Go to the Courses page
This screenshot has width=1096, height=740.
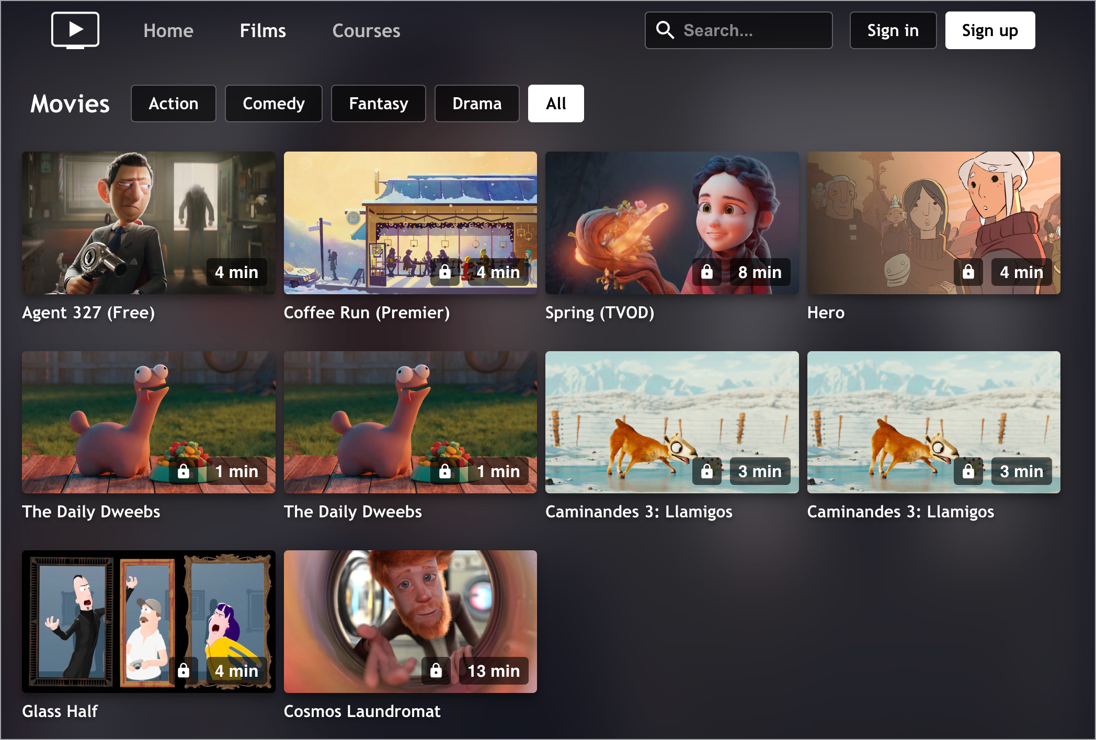tap(366, 31)
